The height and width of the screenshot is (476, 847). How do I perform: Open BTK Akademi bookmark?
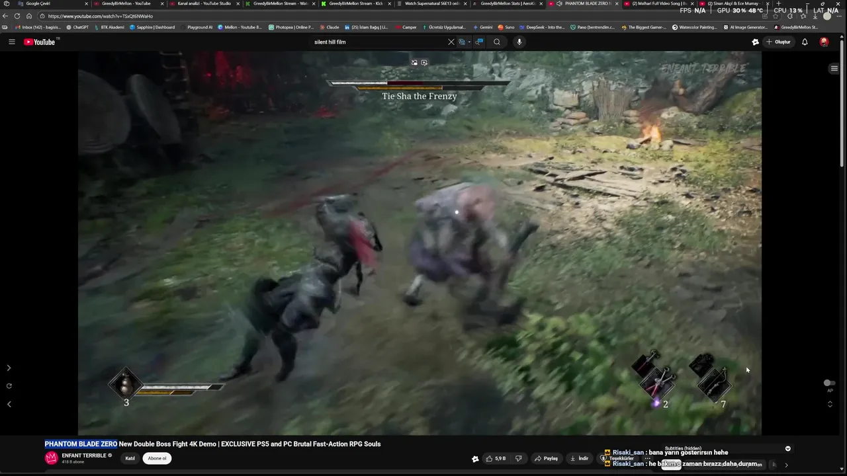coord(109,27)
